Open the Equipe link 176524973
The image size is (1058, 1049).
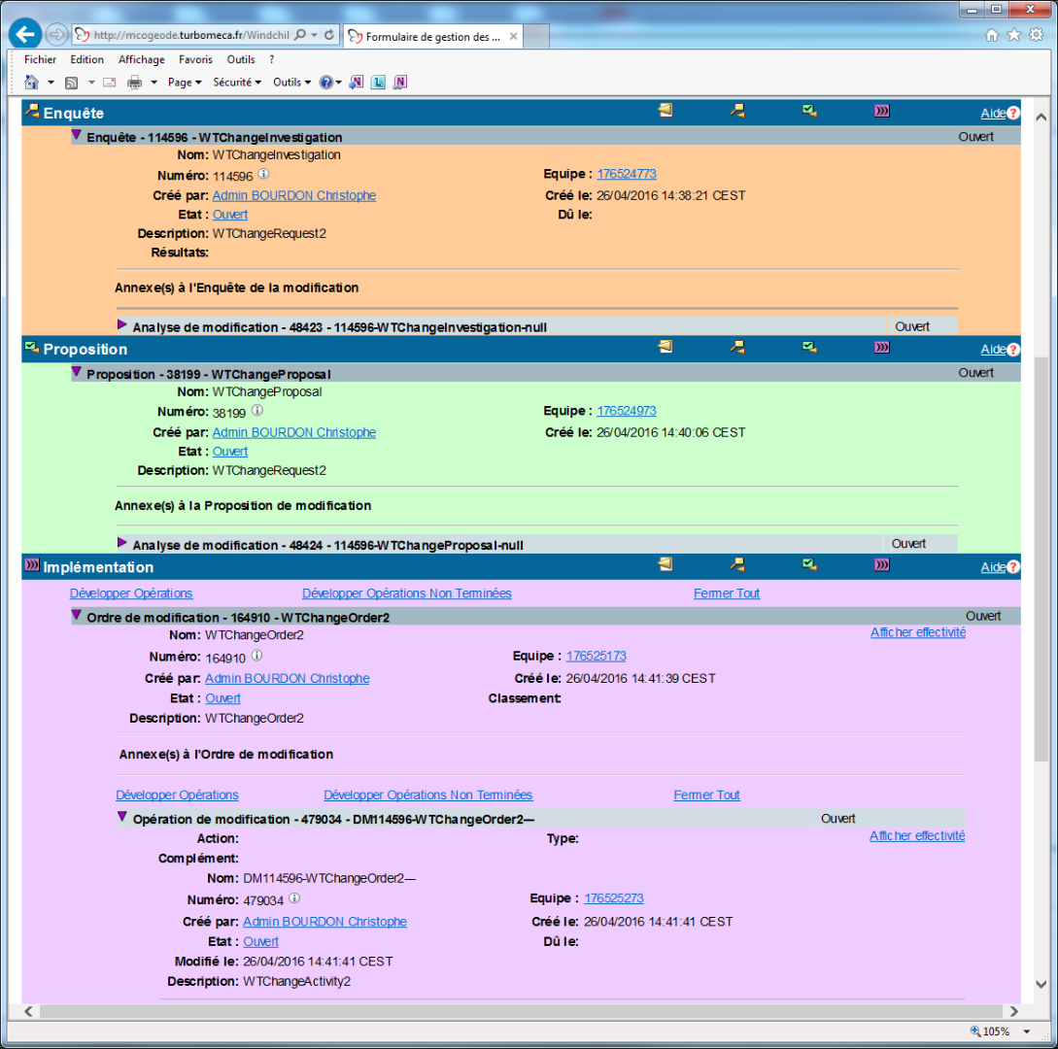(x=627, y=411)
